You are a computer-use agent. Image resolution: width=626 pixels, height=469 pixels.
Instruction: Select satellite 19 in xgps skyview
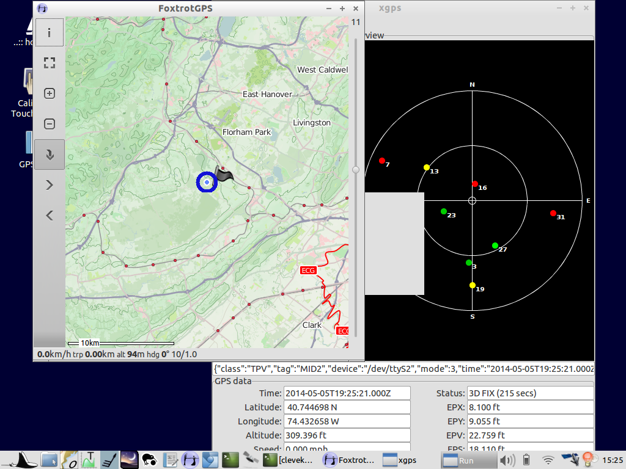pos(473,285)
